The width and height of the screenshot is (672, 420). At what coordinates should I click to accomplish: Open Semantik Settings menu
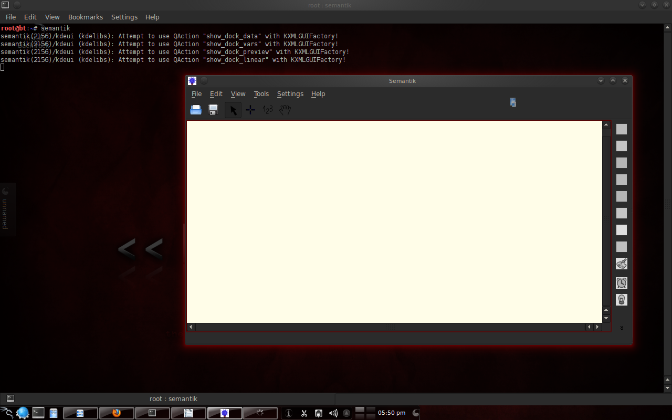tap(290, 94)
